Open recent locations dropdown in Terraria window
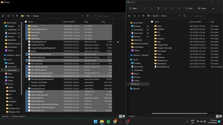The image size is (223, 125). coord(13,16)
